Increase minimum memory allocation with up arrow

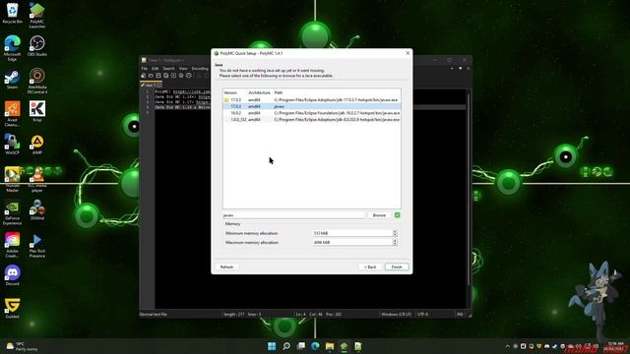395,232
